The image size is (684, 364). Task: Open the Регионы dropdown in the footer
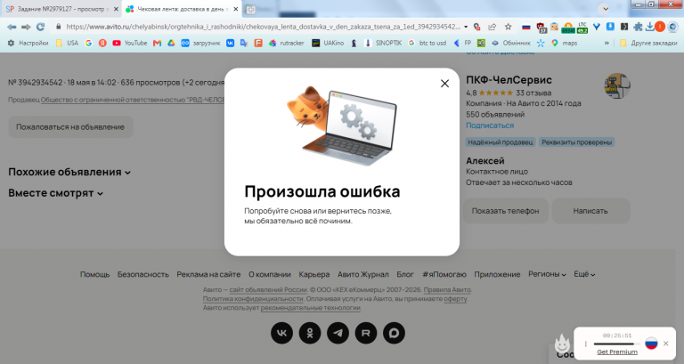coord(547,274)
